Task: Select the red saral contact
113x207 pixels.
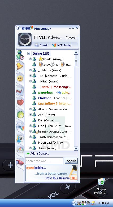Action: point(55,87)
